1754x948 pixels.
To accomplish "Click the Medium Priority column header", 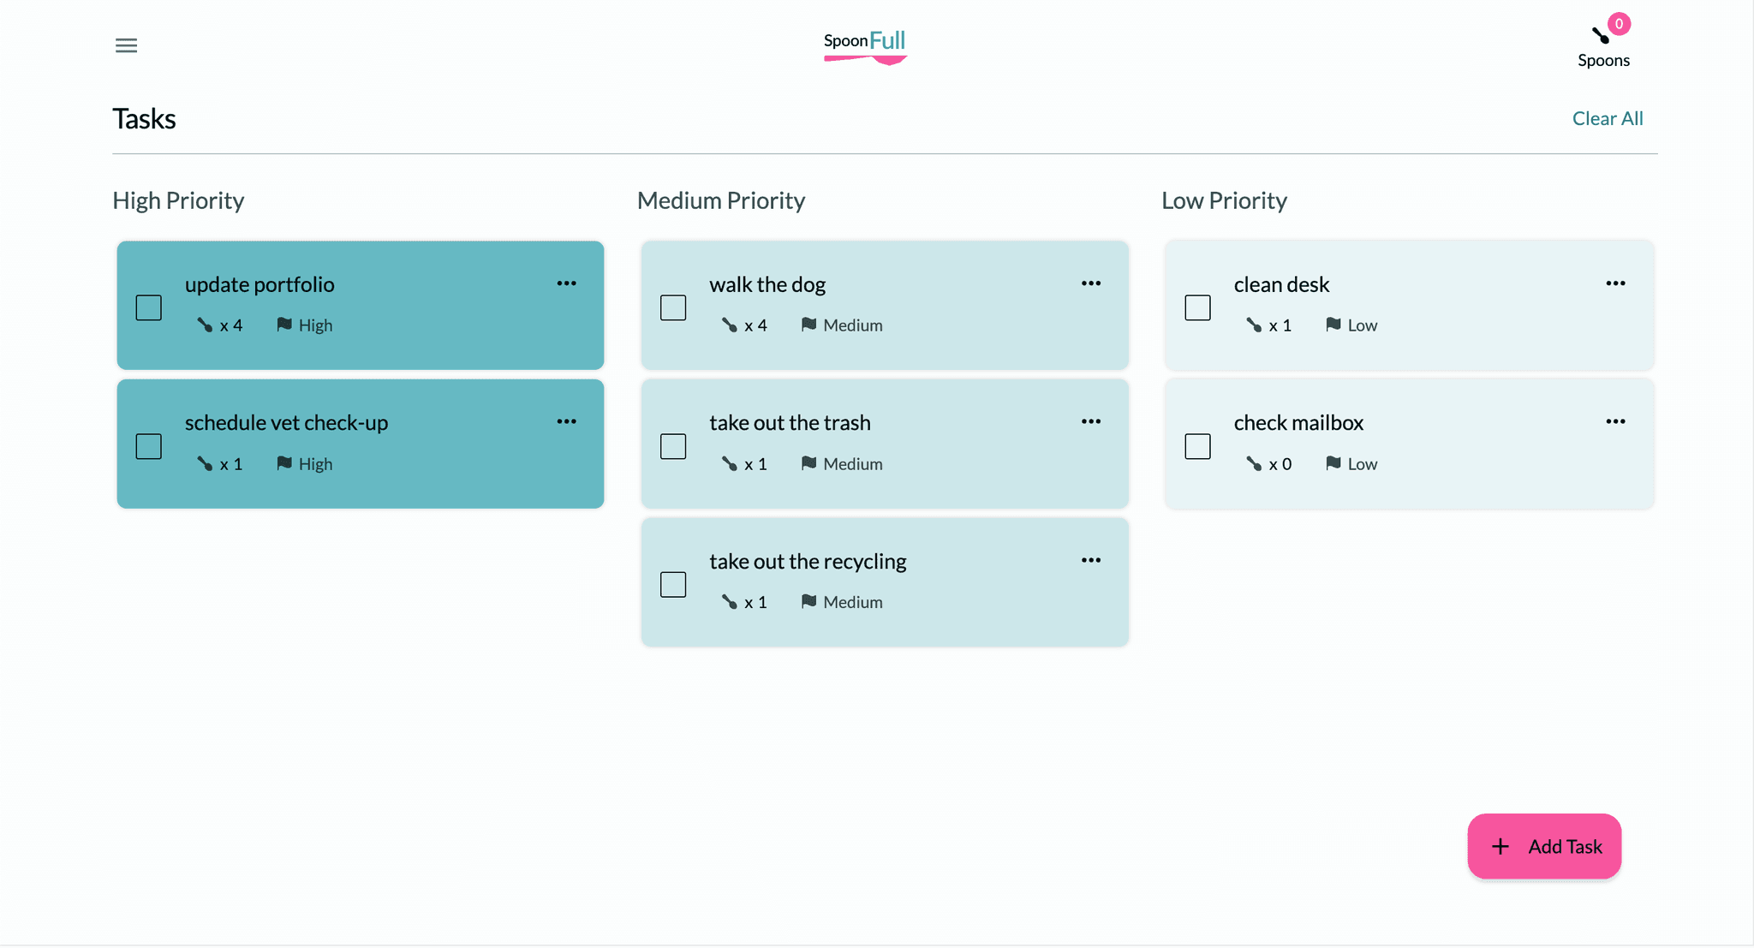I will click(x=720, y=200).
